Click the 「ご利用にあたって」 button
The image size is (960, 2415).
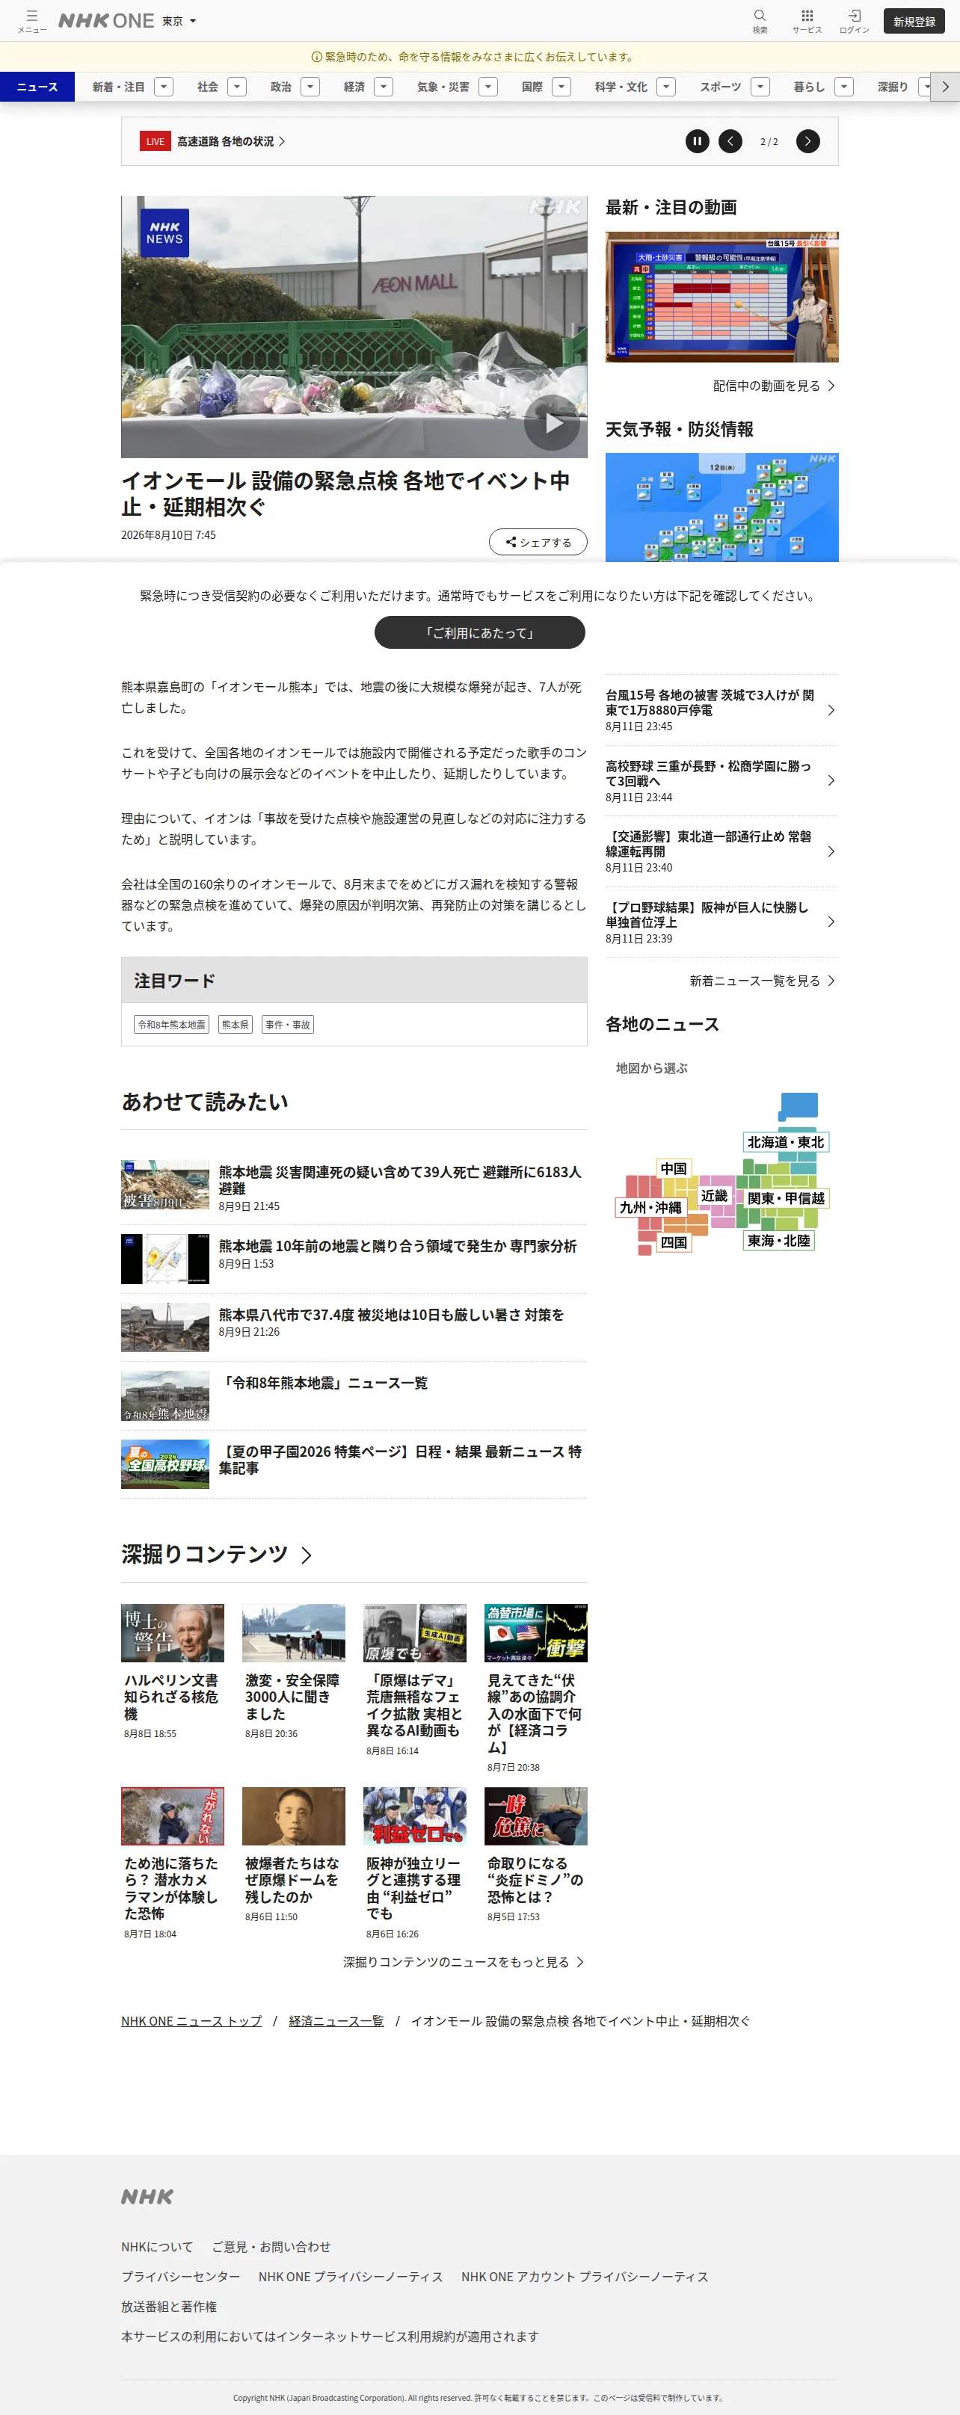tap(480, 633)
